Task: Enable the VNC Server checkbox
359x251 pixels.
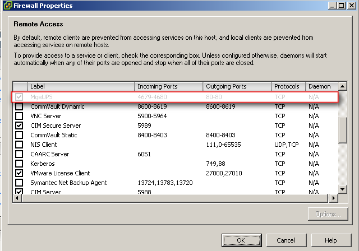Action: 19,116
